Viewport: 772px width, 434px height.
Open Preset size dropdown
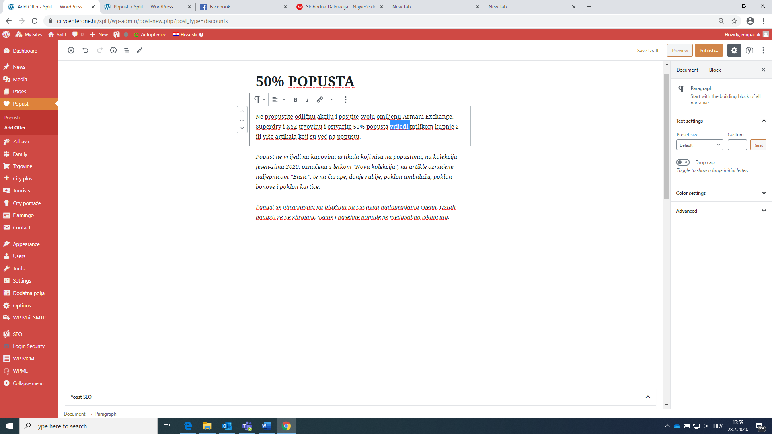coord(700,145)
